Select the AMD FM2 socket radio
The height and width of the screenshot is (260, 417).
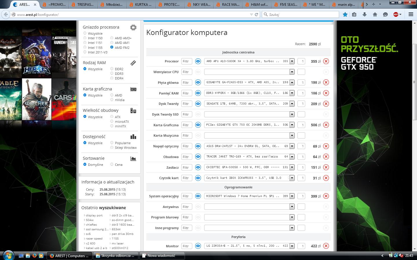tap(112, 47)
